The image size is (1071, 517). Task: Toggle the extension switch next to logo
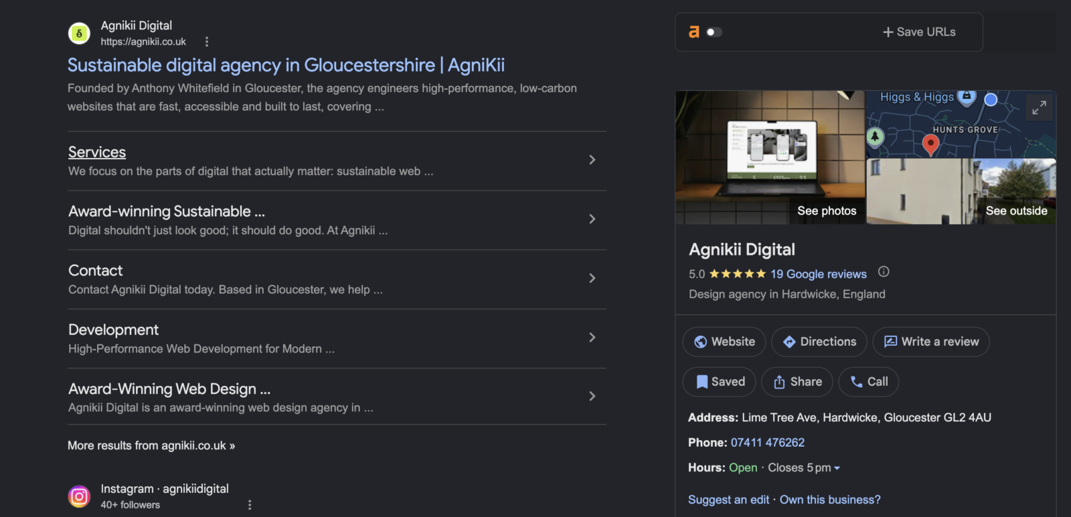[x=714, y=32]
